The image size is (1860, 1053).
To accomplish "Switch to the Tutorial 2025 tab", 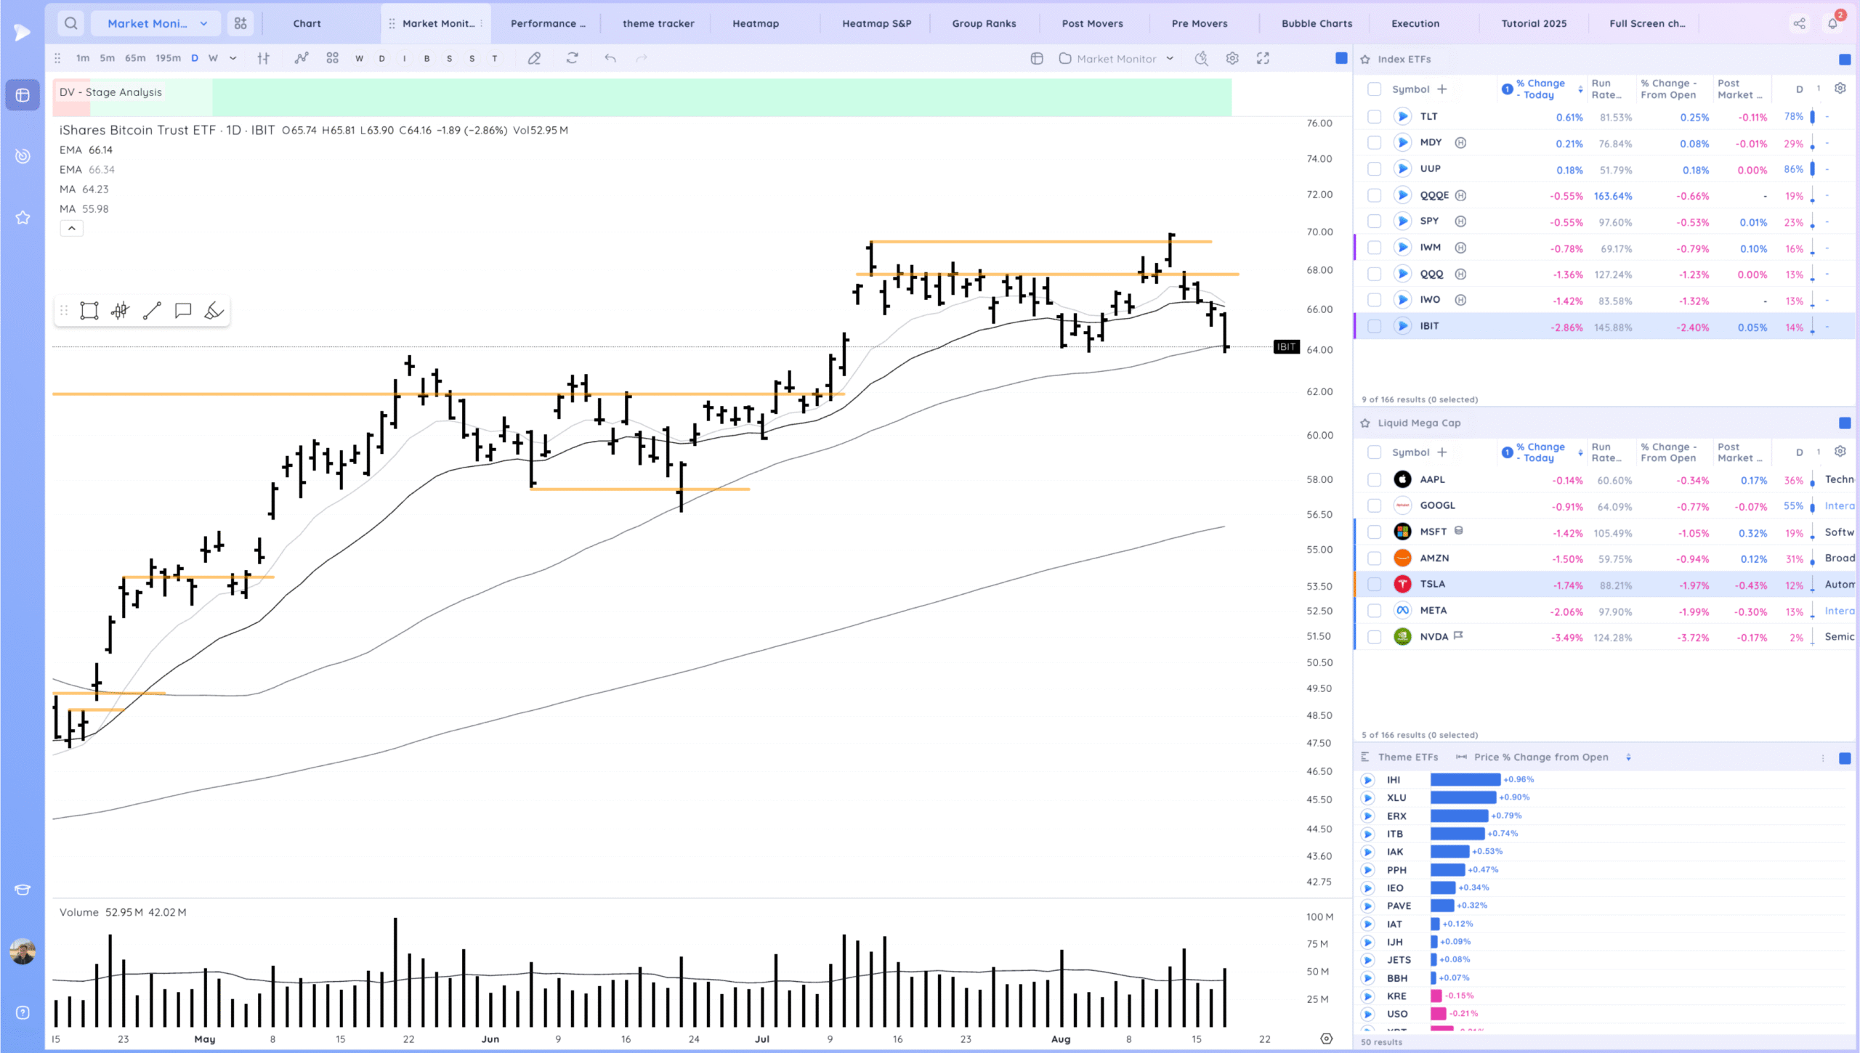I will [1534, 23].
